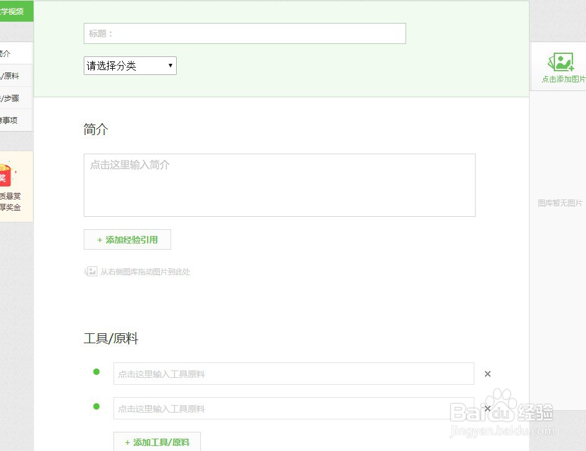The height and width of the screenshot is (451, 586).
Task: Remove the first 工具/原料 row with its × icon
Action: click(487, 374)
